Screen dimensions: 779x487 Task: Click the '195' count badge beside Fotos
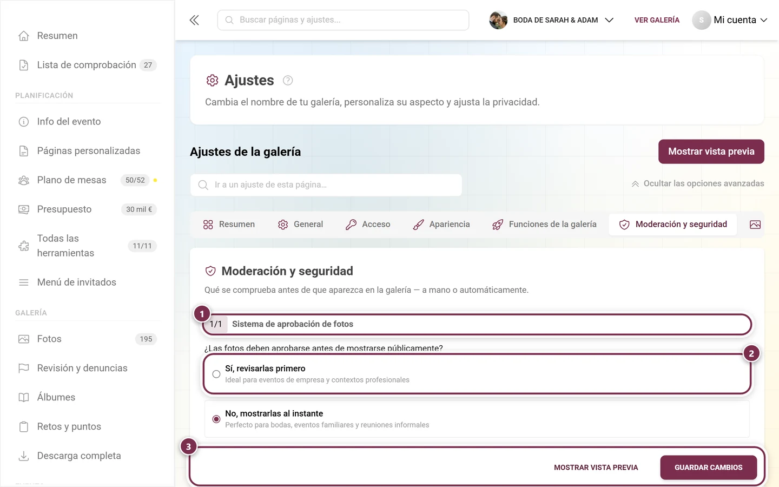146,339
